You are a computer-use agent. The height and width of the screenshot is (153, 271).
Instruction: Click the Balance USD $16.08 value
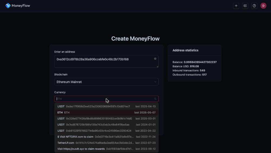pyautogui.click(x=194, y=66)
